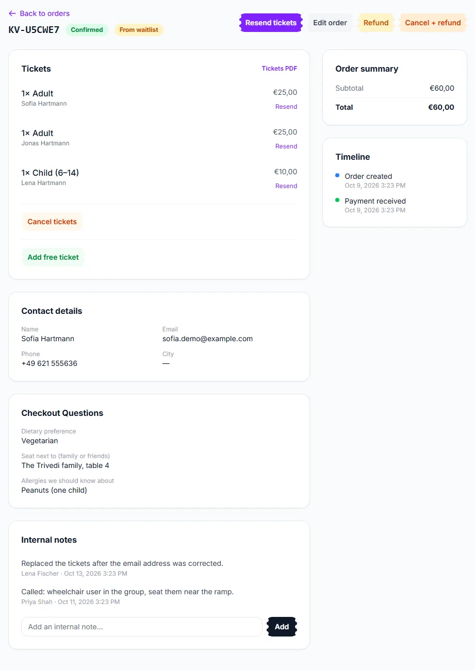The width and height of the screenshot is (475, 670).
Task: Click Add free ticket
Action: coord(53,257)
